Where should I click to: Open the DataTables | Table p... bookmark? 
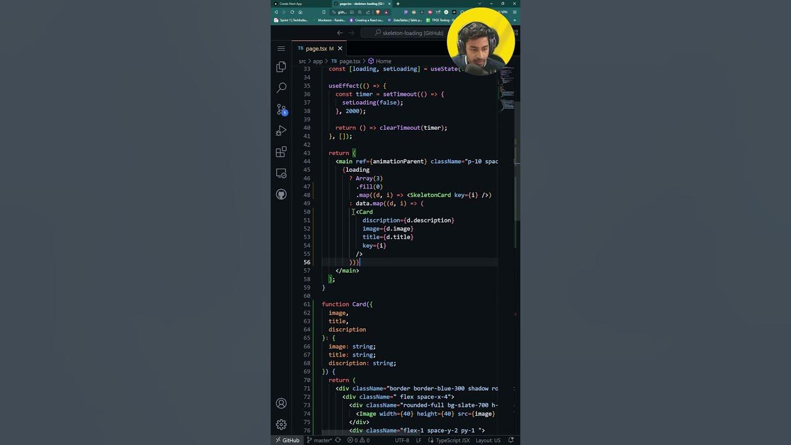[x=405, y=20]
